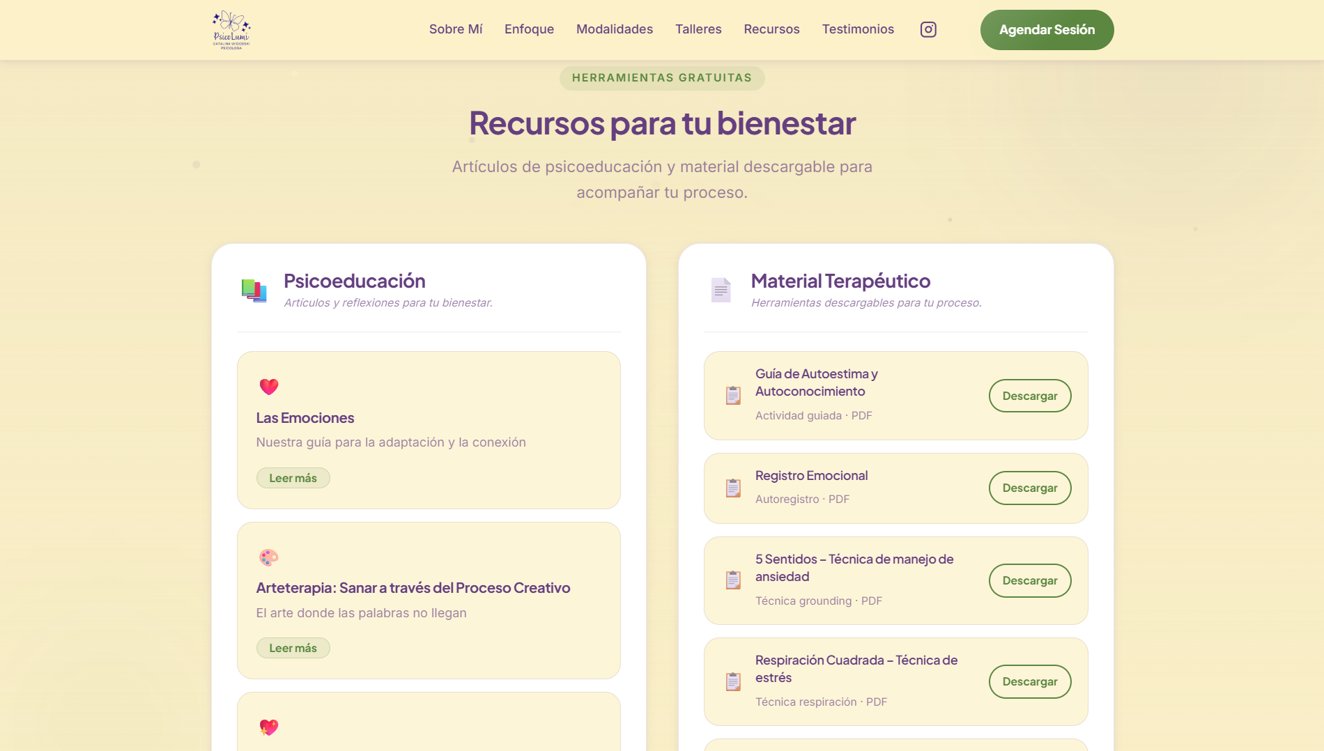The image size is (1324, 751).
Task: Download the Registro Emocional PDF
Action: [x=1030, y=488]
